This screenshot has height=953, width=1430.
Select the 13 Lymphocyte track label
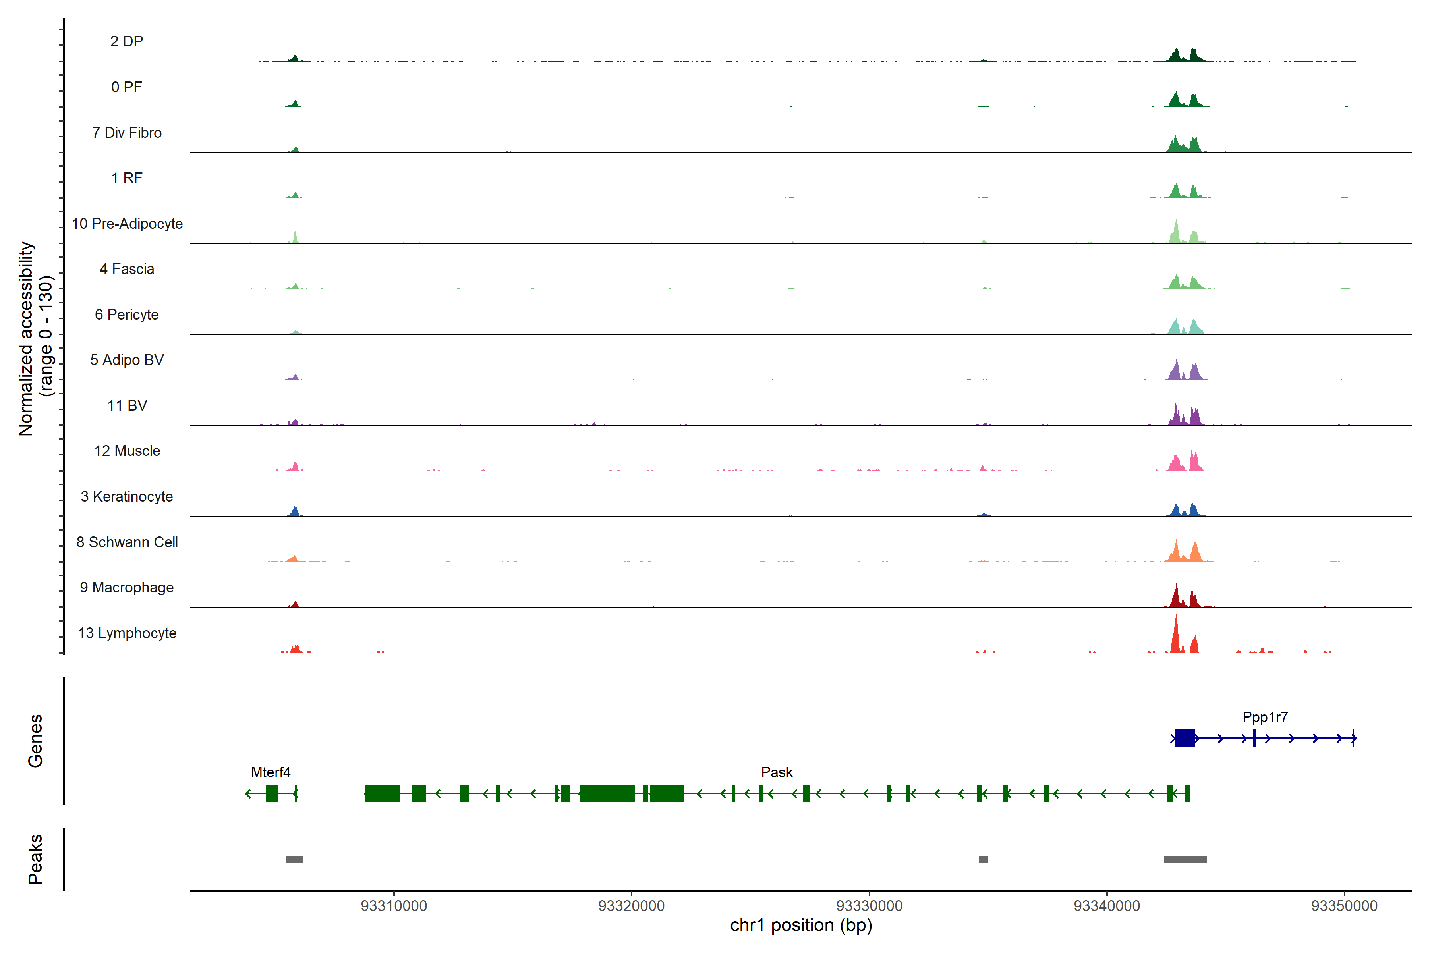pos(127,633)
